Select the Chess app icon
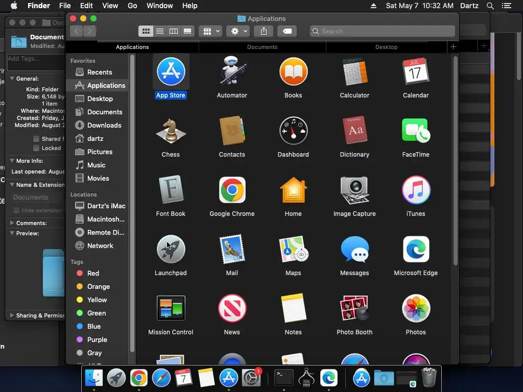Image resolution: width=523 pixels, height=392 pixels. 171,131
